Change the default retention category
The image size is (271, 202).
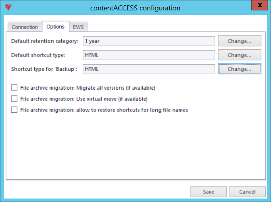coord(239,41)
